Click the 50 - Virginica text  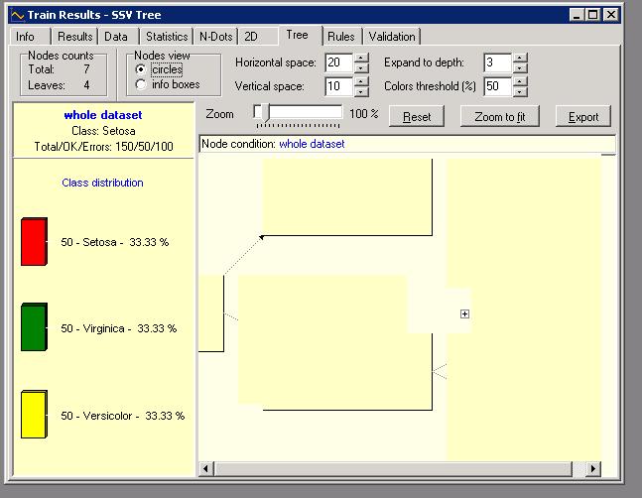[x=119, y=328]
